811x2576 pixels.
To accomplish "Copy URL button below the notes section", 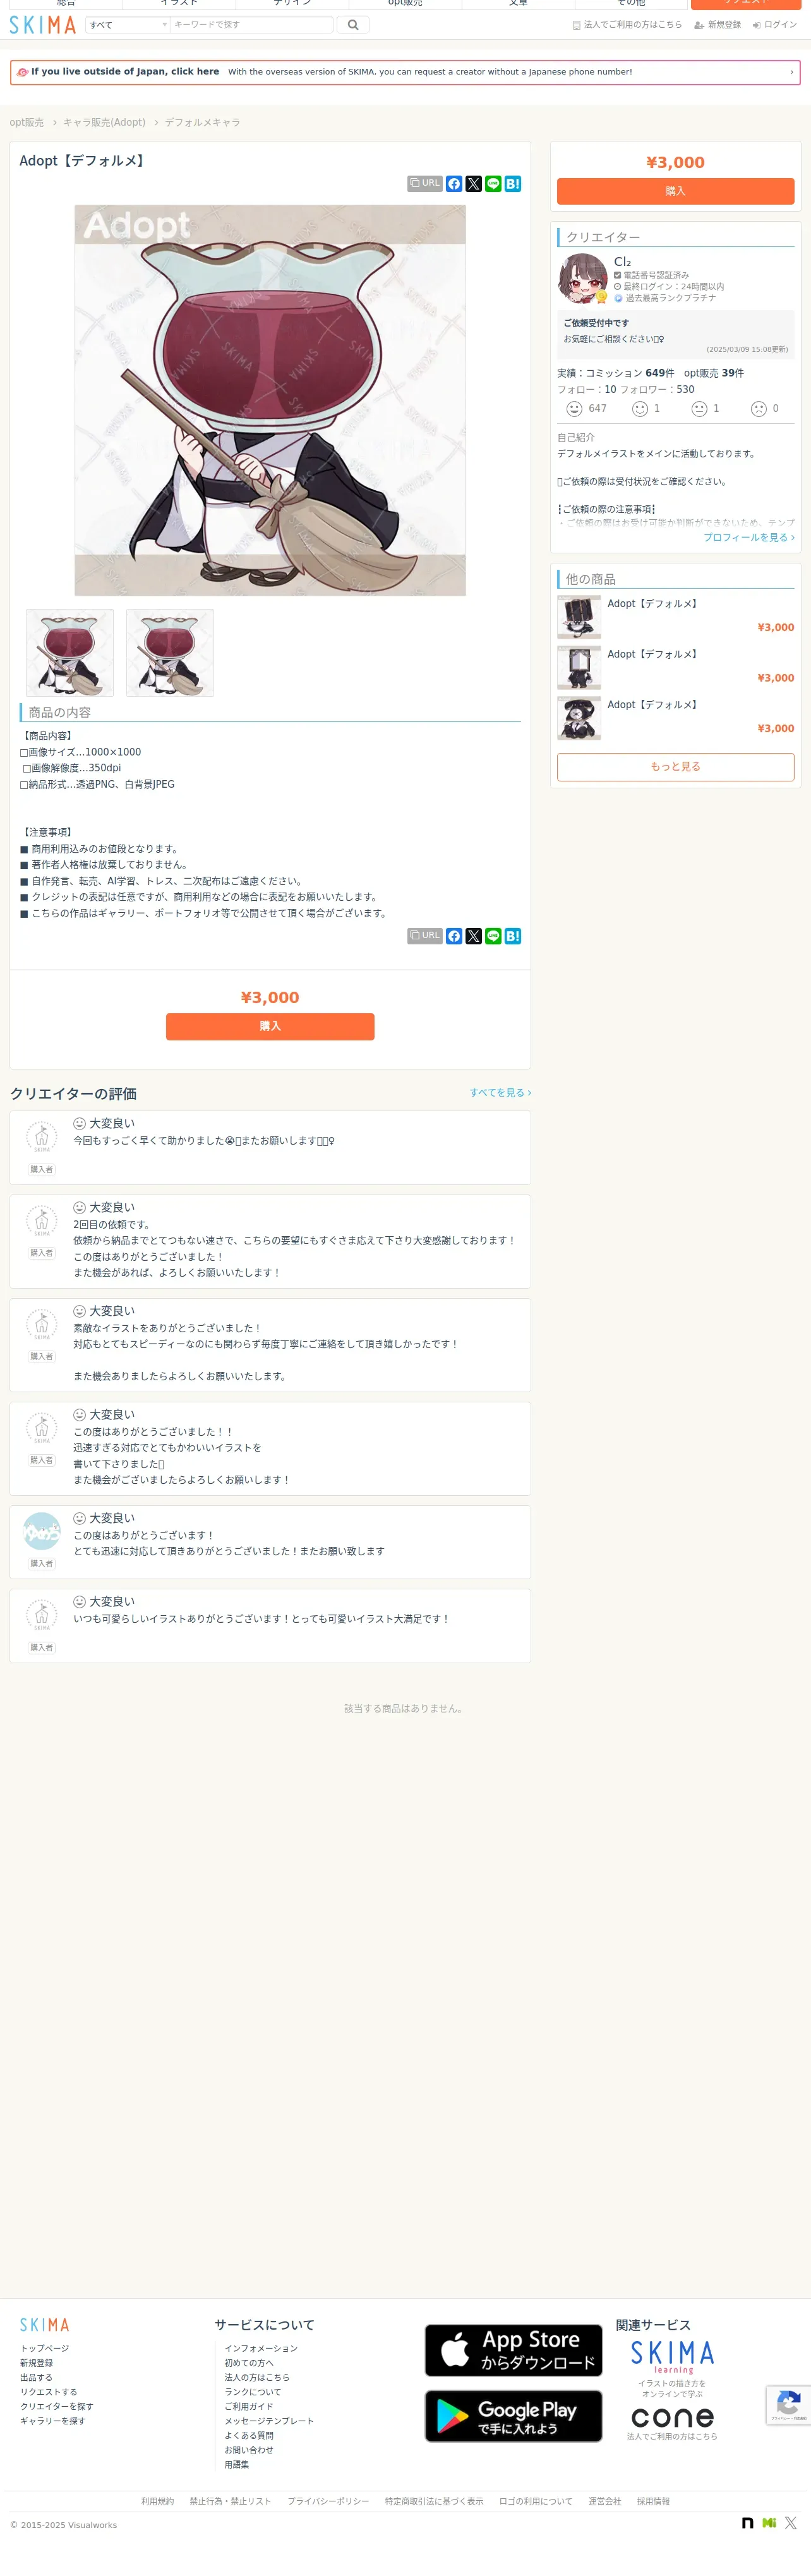I will click(x=425, y=936).
